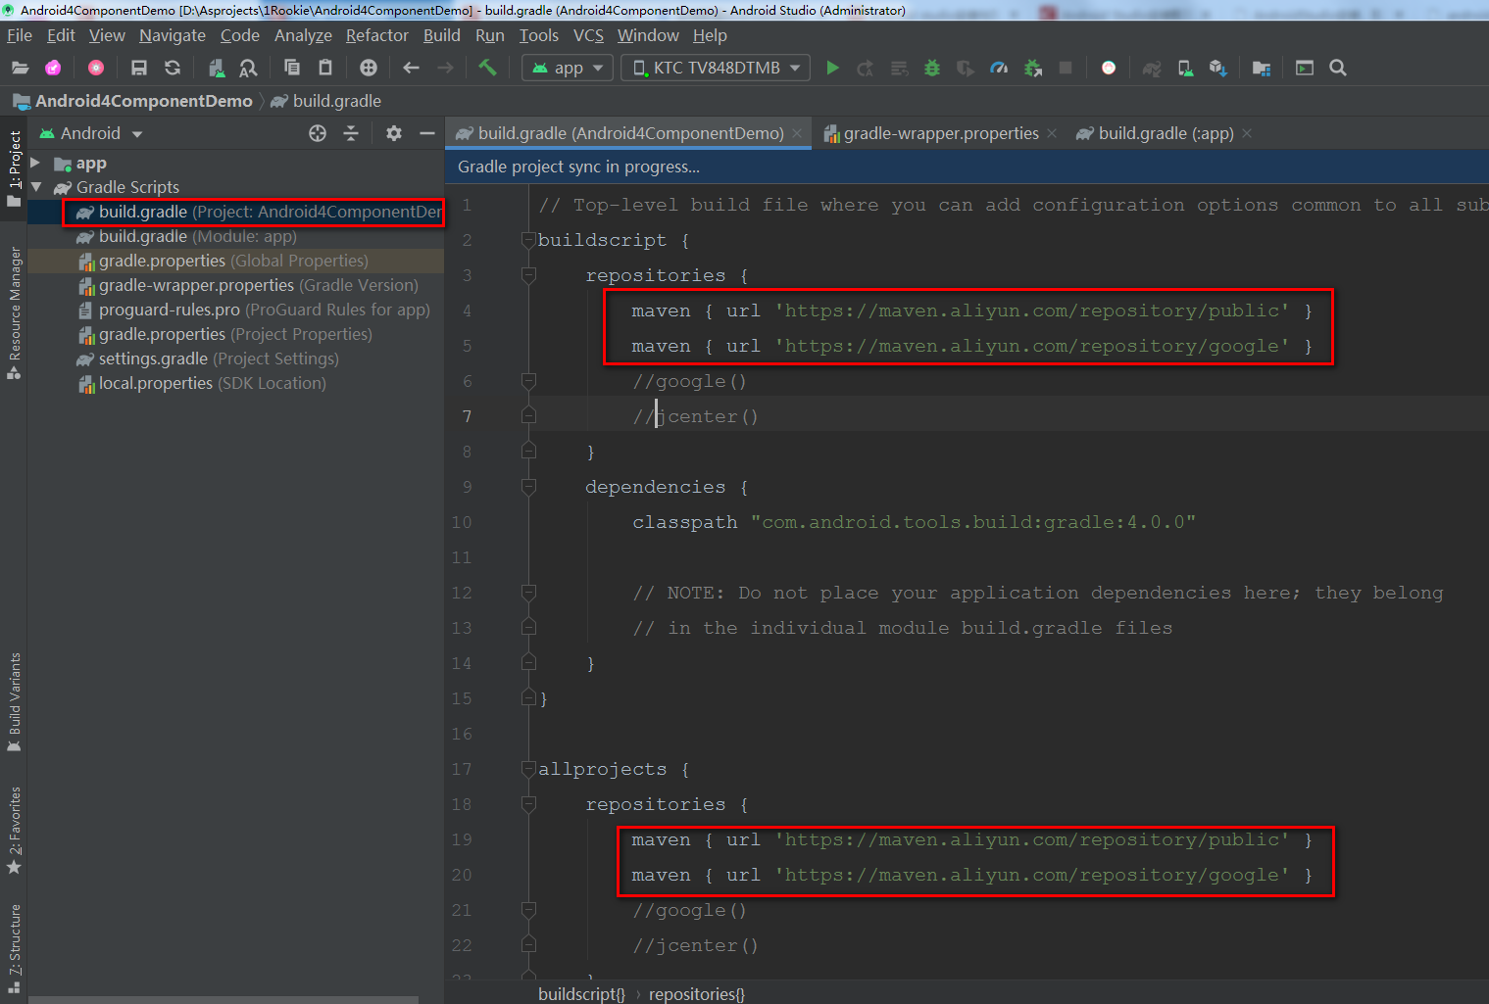Open the 2: Favorites side panel
Image resolution: width=1489 pixels, height=1004 pixels.
point(14,832)
